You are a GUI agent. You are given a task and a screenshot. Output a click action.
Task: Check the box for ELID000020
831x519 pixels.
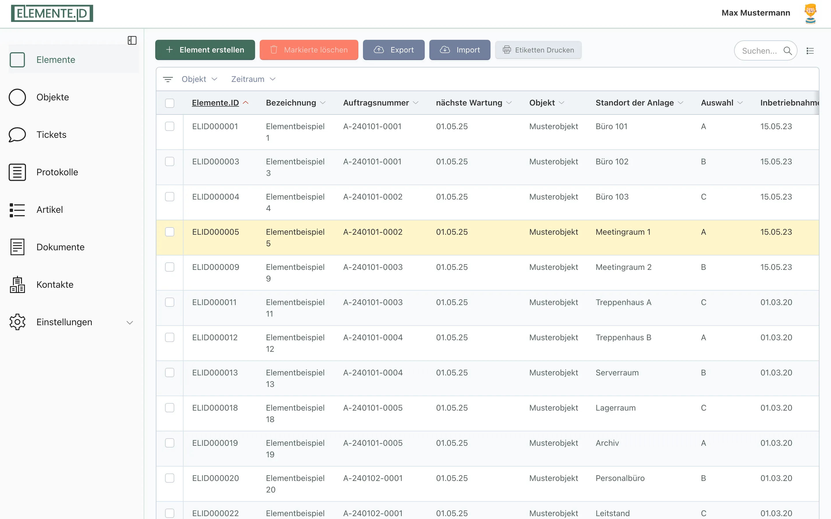(170, 478)
